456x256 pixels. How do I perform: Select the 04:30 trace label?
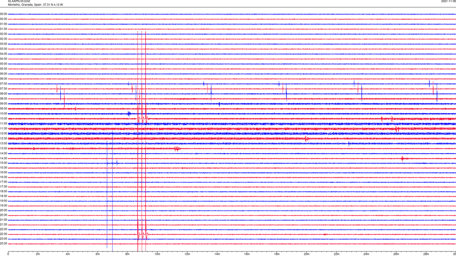point(3,59)
